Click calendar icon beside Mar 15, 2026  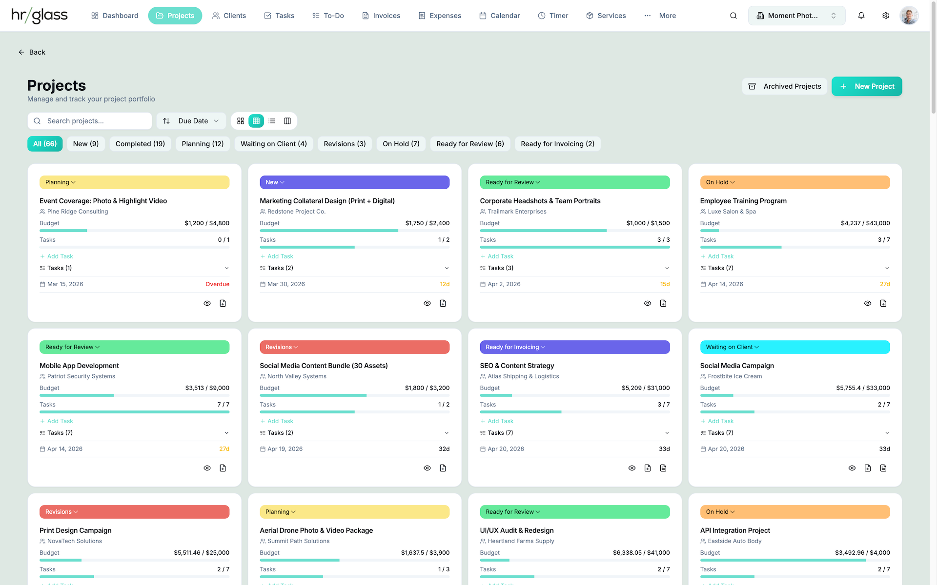(x=42, y=284)
